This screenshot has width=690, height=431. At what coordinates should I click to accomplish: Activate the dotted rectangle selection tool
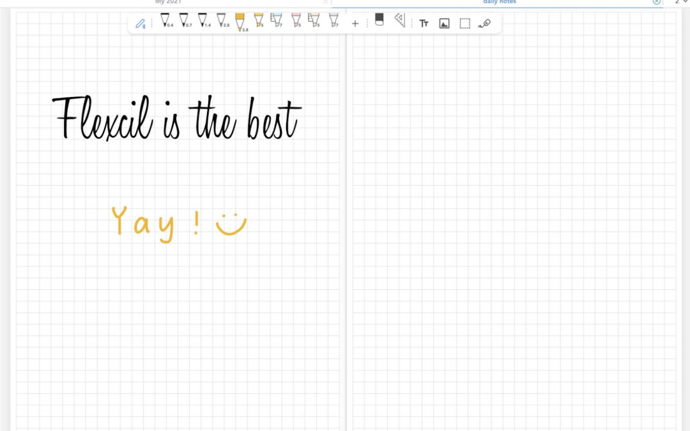464,24
